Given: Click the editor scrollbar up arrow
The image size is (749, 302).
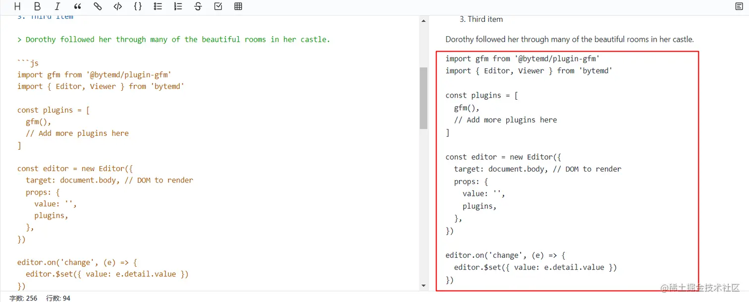Looking at the screenshot, I should tap(424, 21).
